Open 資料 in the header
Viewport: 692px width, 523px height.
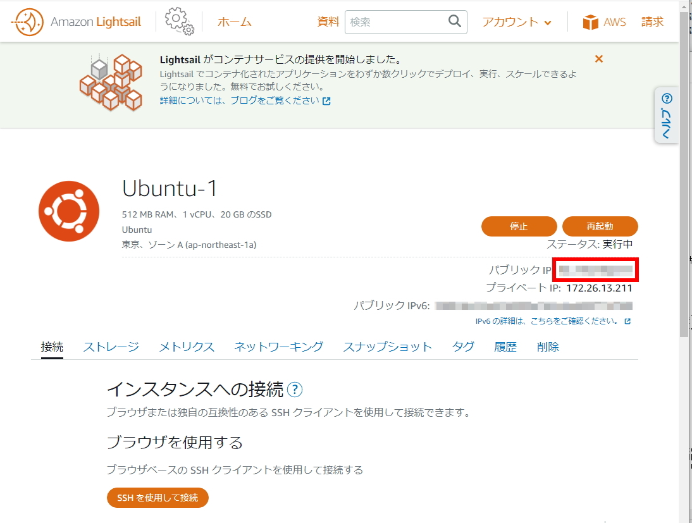click(328, 22)
